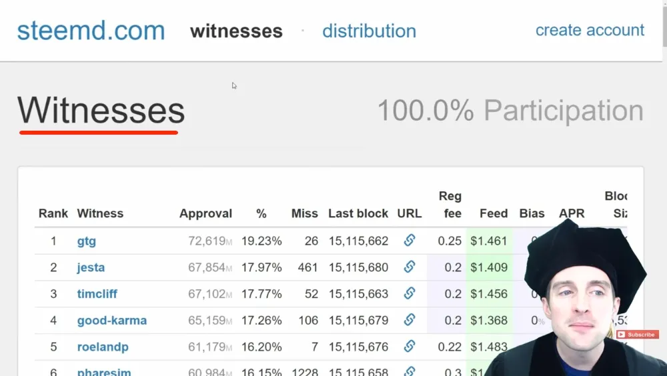
Task: Select the witnesses navigation item
Action: click(x=236, y=31)
